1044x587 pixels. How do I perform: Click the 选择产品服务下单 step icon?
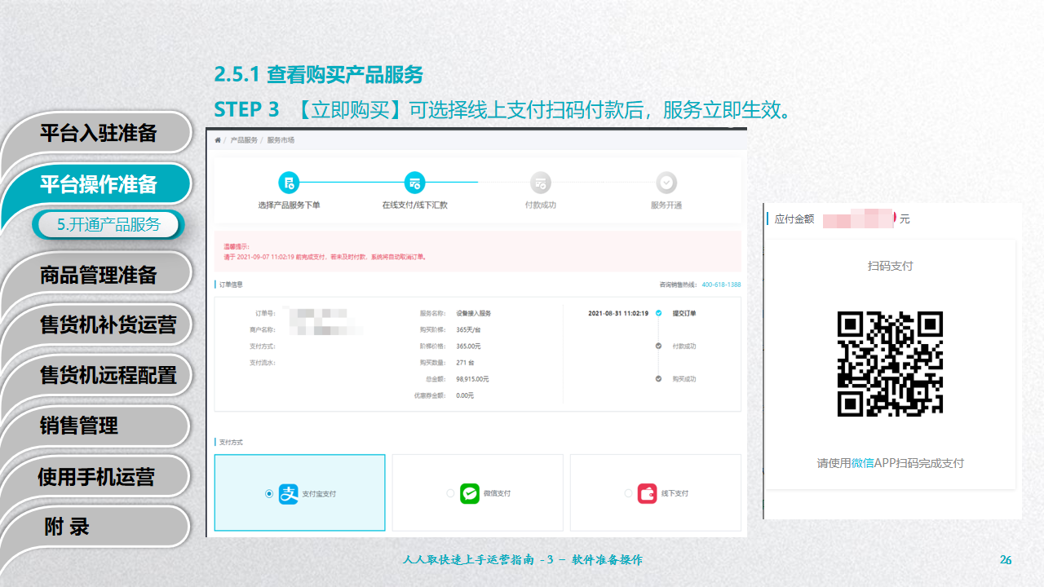point(289,183)
